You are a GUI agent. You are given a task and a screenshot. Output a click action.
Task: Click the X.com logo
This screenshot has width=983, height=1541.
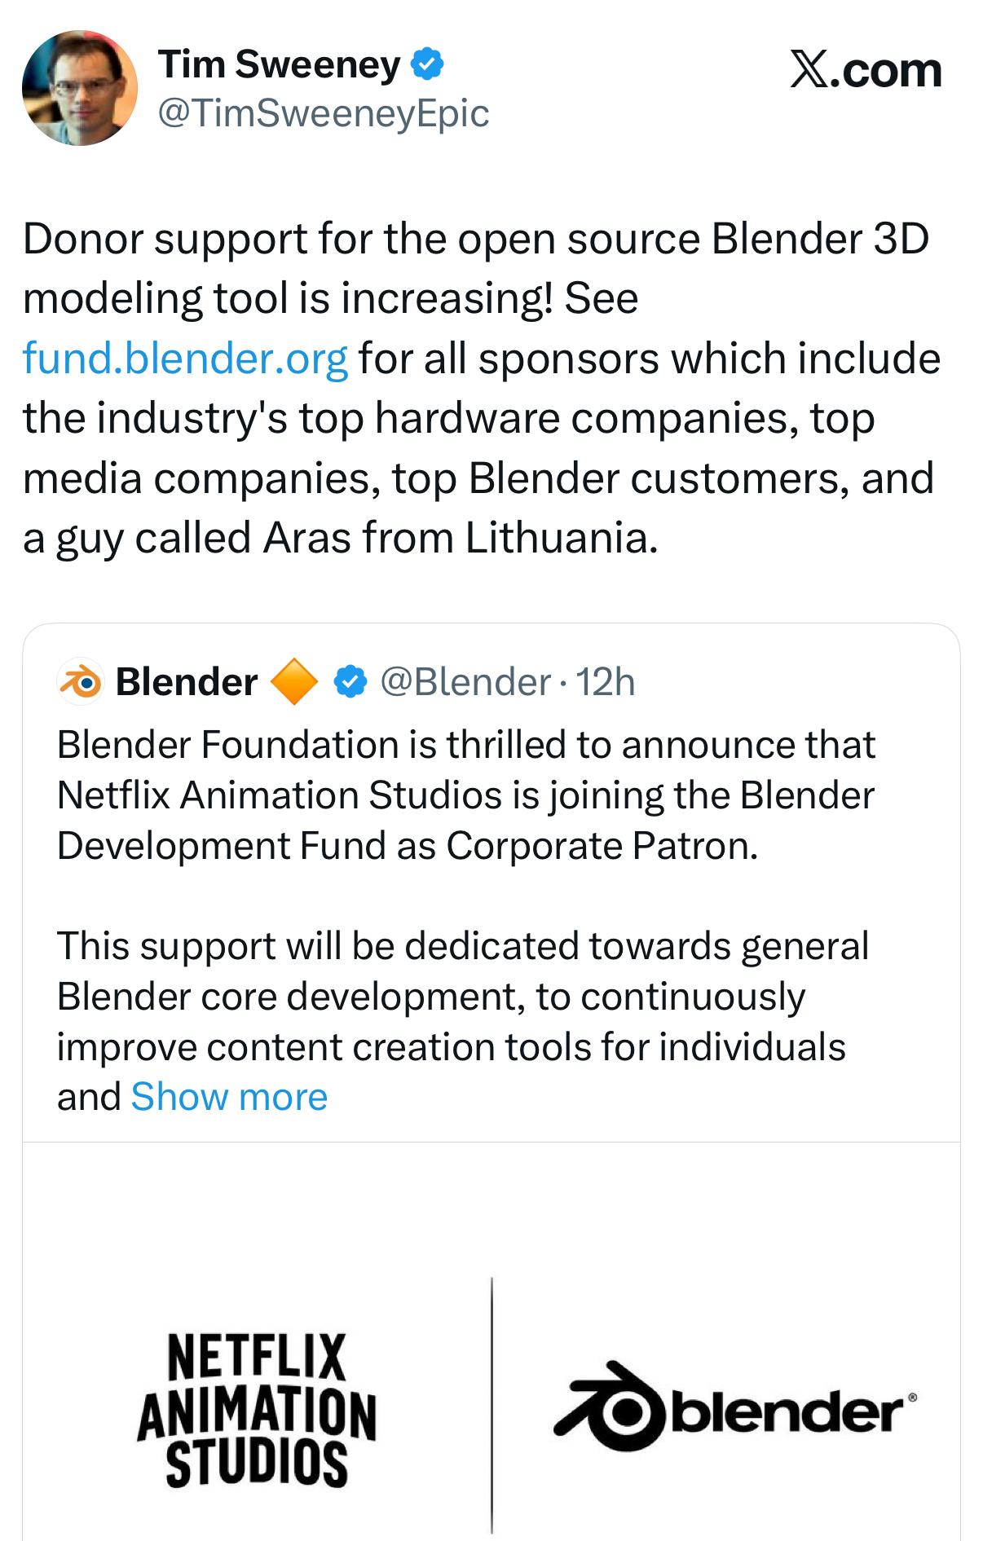click(865, 71)
